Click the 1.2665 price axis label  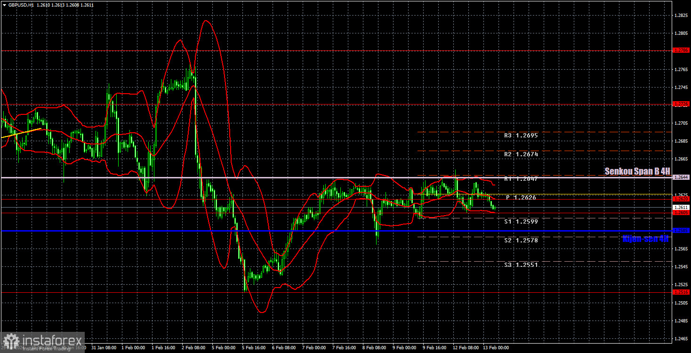pyautogui.click(x=681, y=159)
